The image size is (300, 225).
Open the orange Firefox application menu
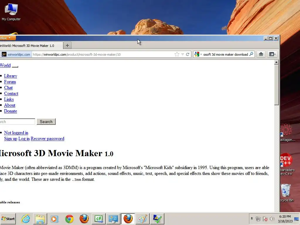pyautogui.click(x=7, y=38)
